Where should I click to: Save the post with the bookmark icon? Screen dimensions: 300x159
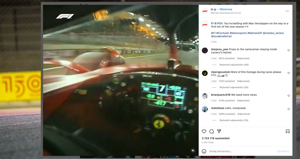288,131
